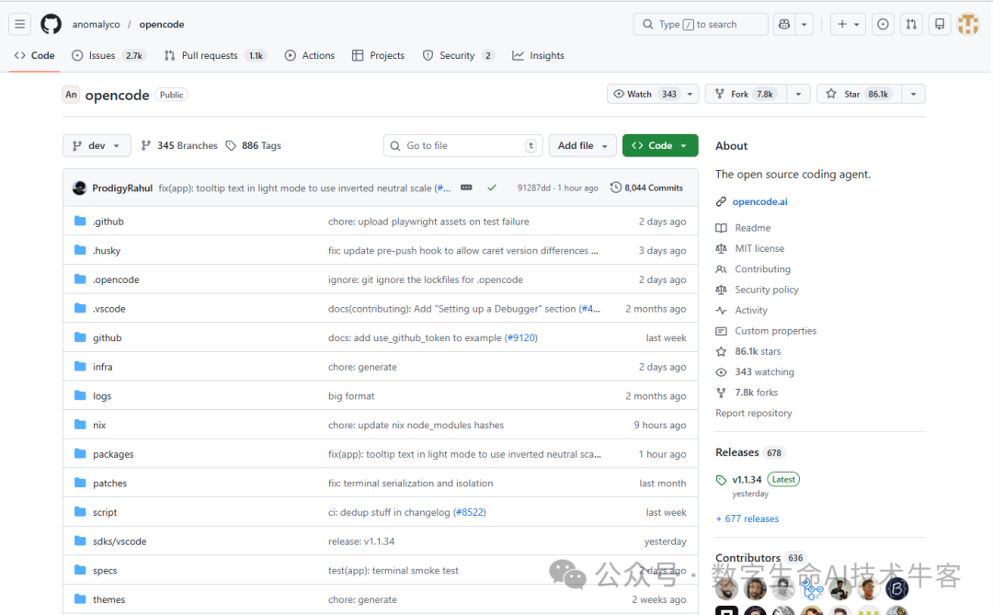Image resolution: width=993 pixels, height=615 pixels.
Task: Open the Contributing link in About
Action: [x=762, y=269]
